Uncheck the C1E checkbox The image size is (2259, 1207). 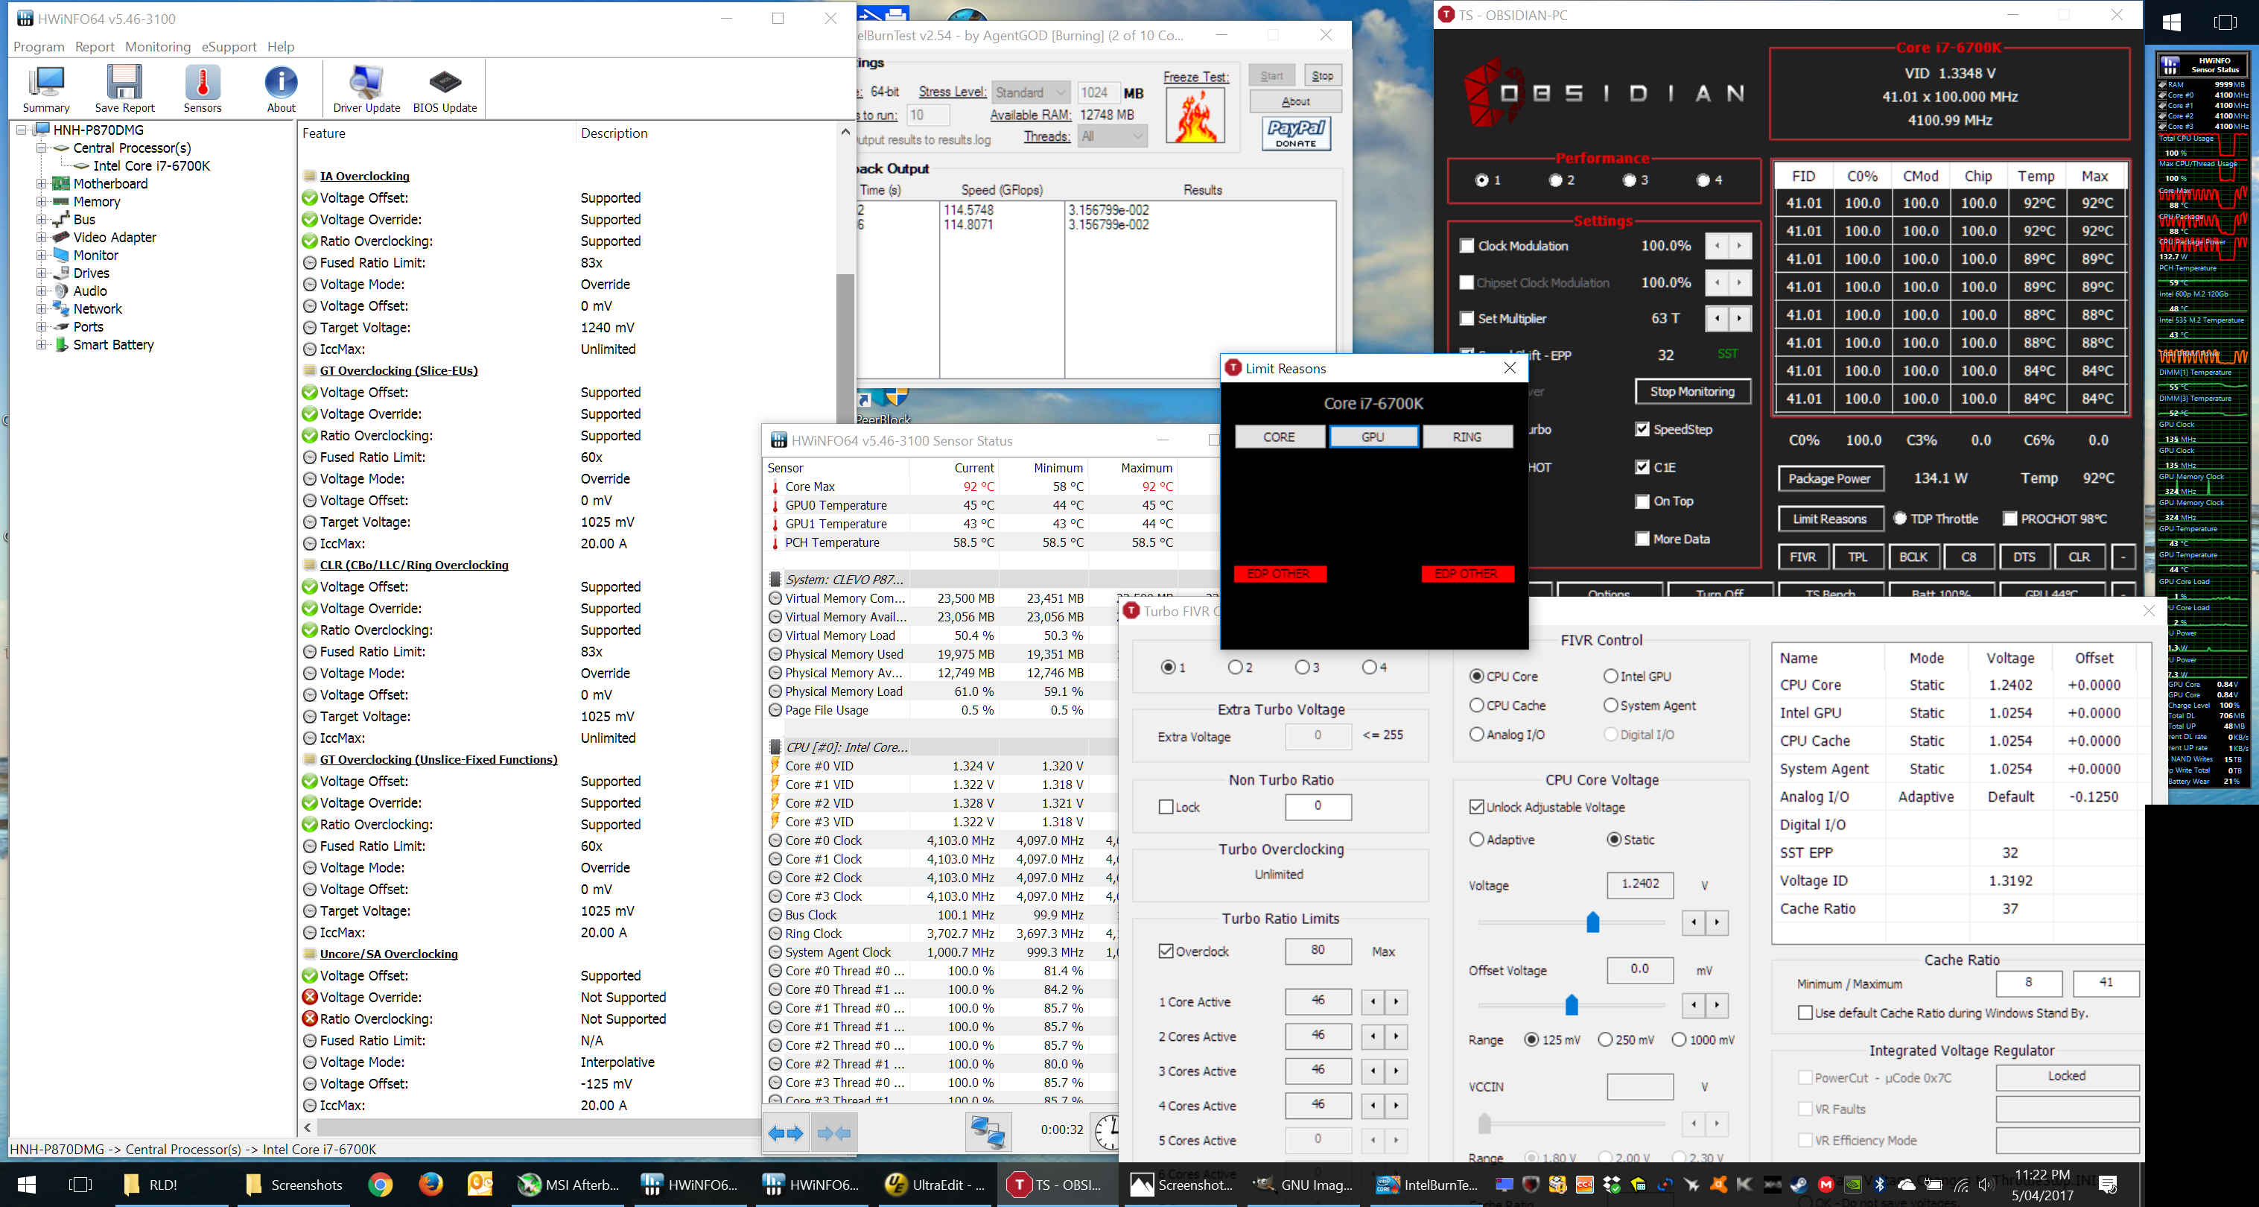[x=1642, y=466]
